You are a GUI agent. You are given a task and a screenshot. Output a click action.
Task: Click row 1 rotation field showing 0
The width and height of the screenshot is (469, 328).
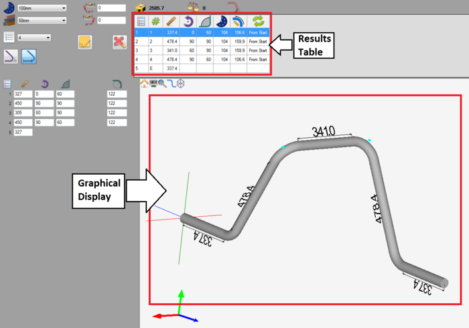click(x=44, y=94)
